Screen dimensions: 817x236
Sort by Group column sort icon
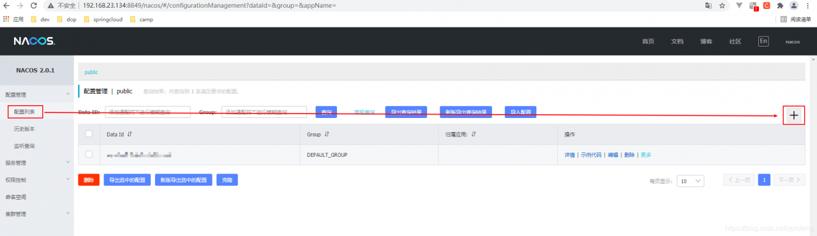tap(327, 135)
